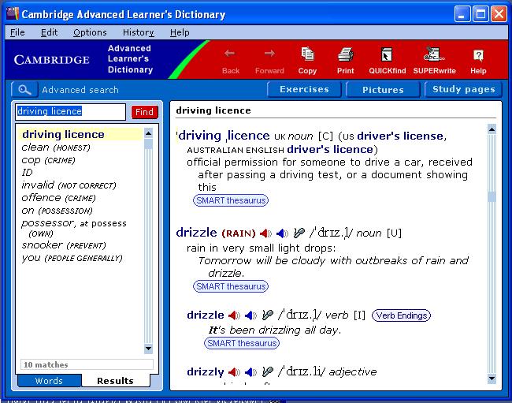Image resolution: width=512 pixels, height=403 pixels.
Task: Record your voice for drizzle noun
Action: [299, 233]
